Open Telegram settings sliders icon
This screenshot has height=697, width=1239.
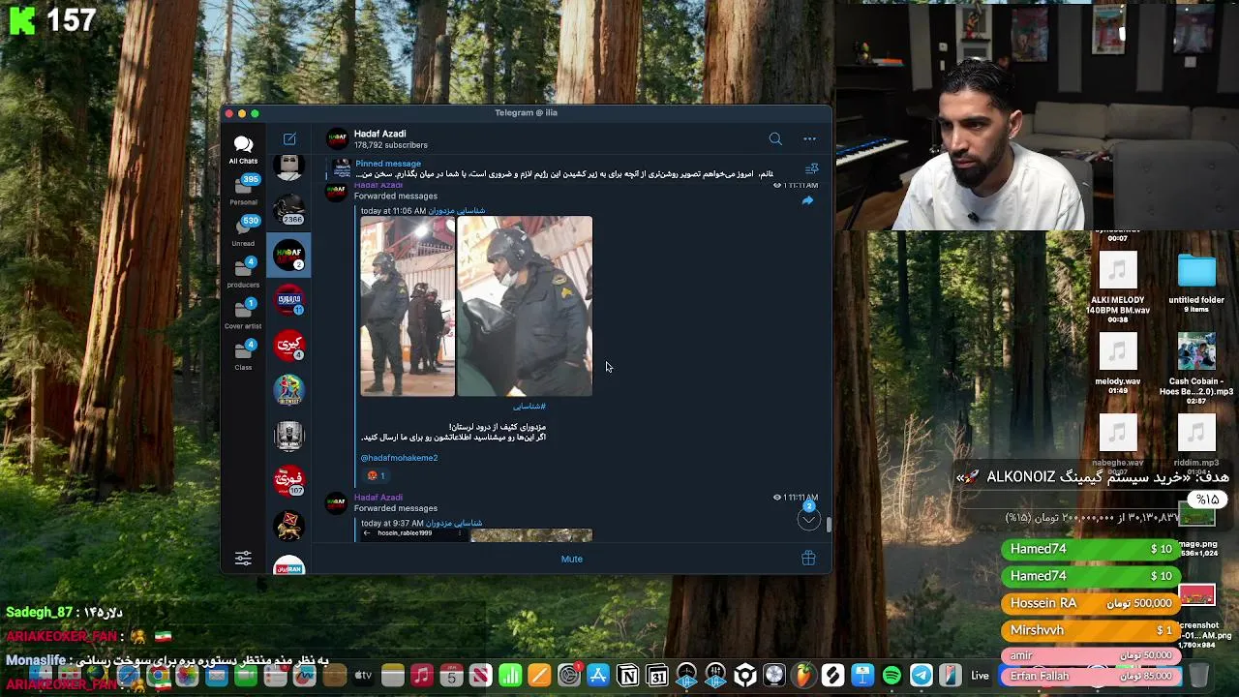pyautogui.click(x=243, y=559)
